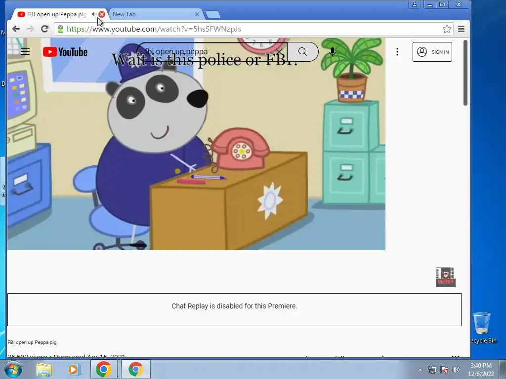Click the Peppa pig video player
Screen dimensions: 506x379
point(196,144)
